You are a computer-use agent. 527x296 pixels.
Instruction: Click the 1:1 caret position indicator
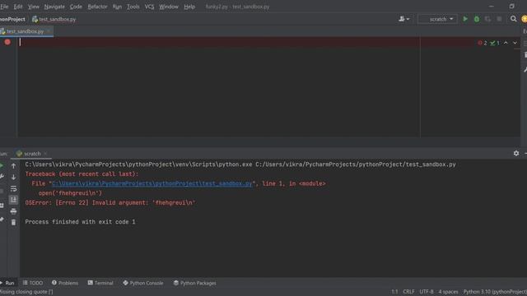(394, 292)
